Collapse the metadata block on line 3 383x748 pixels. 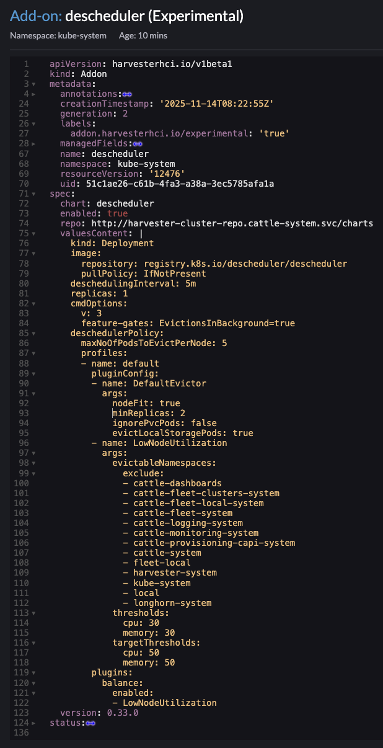tap(33, 84)
